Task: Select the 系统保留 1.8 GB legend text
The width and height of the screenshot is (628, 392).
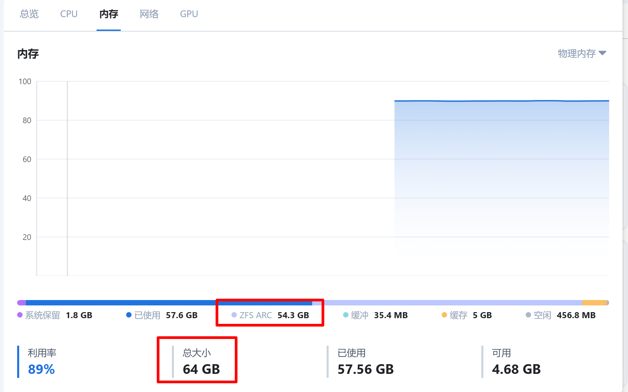Action: pyautogui.click(x=59, y=315)
